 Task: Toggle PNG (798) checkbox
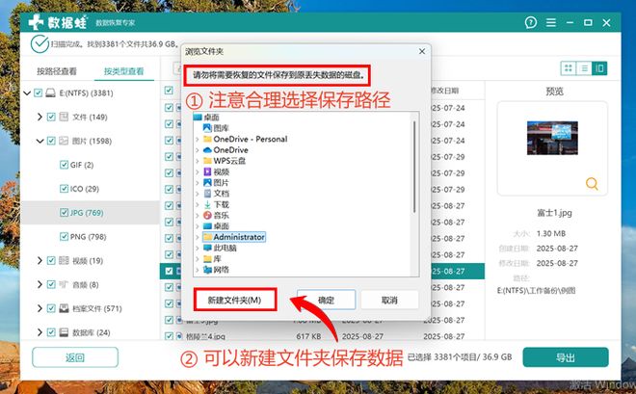64,236
